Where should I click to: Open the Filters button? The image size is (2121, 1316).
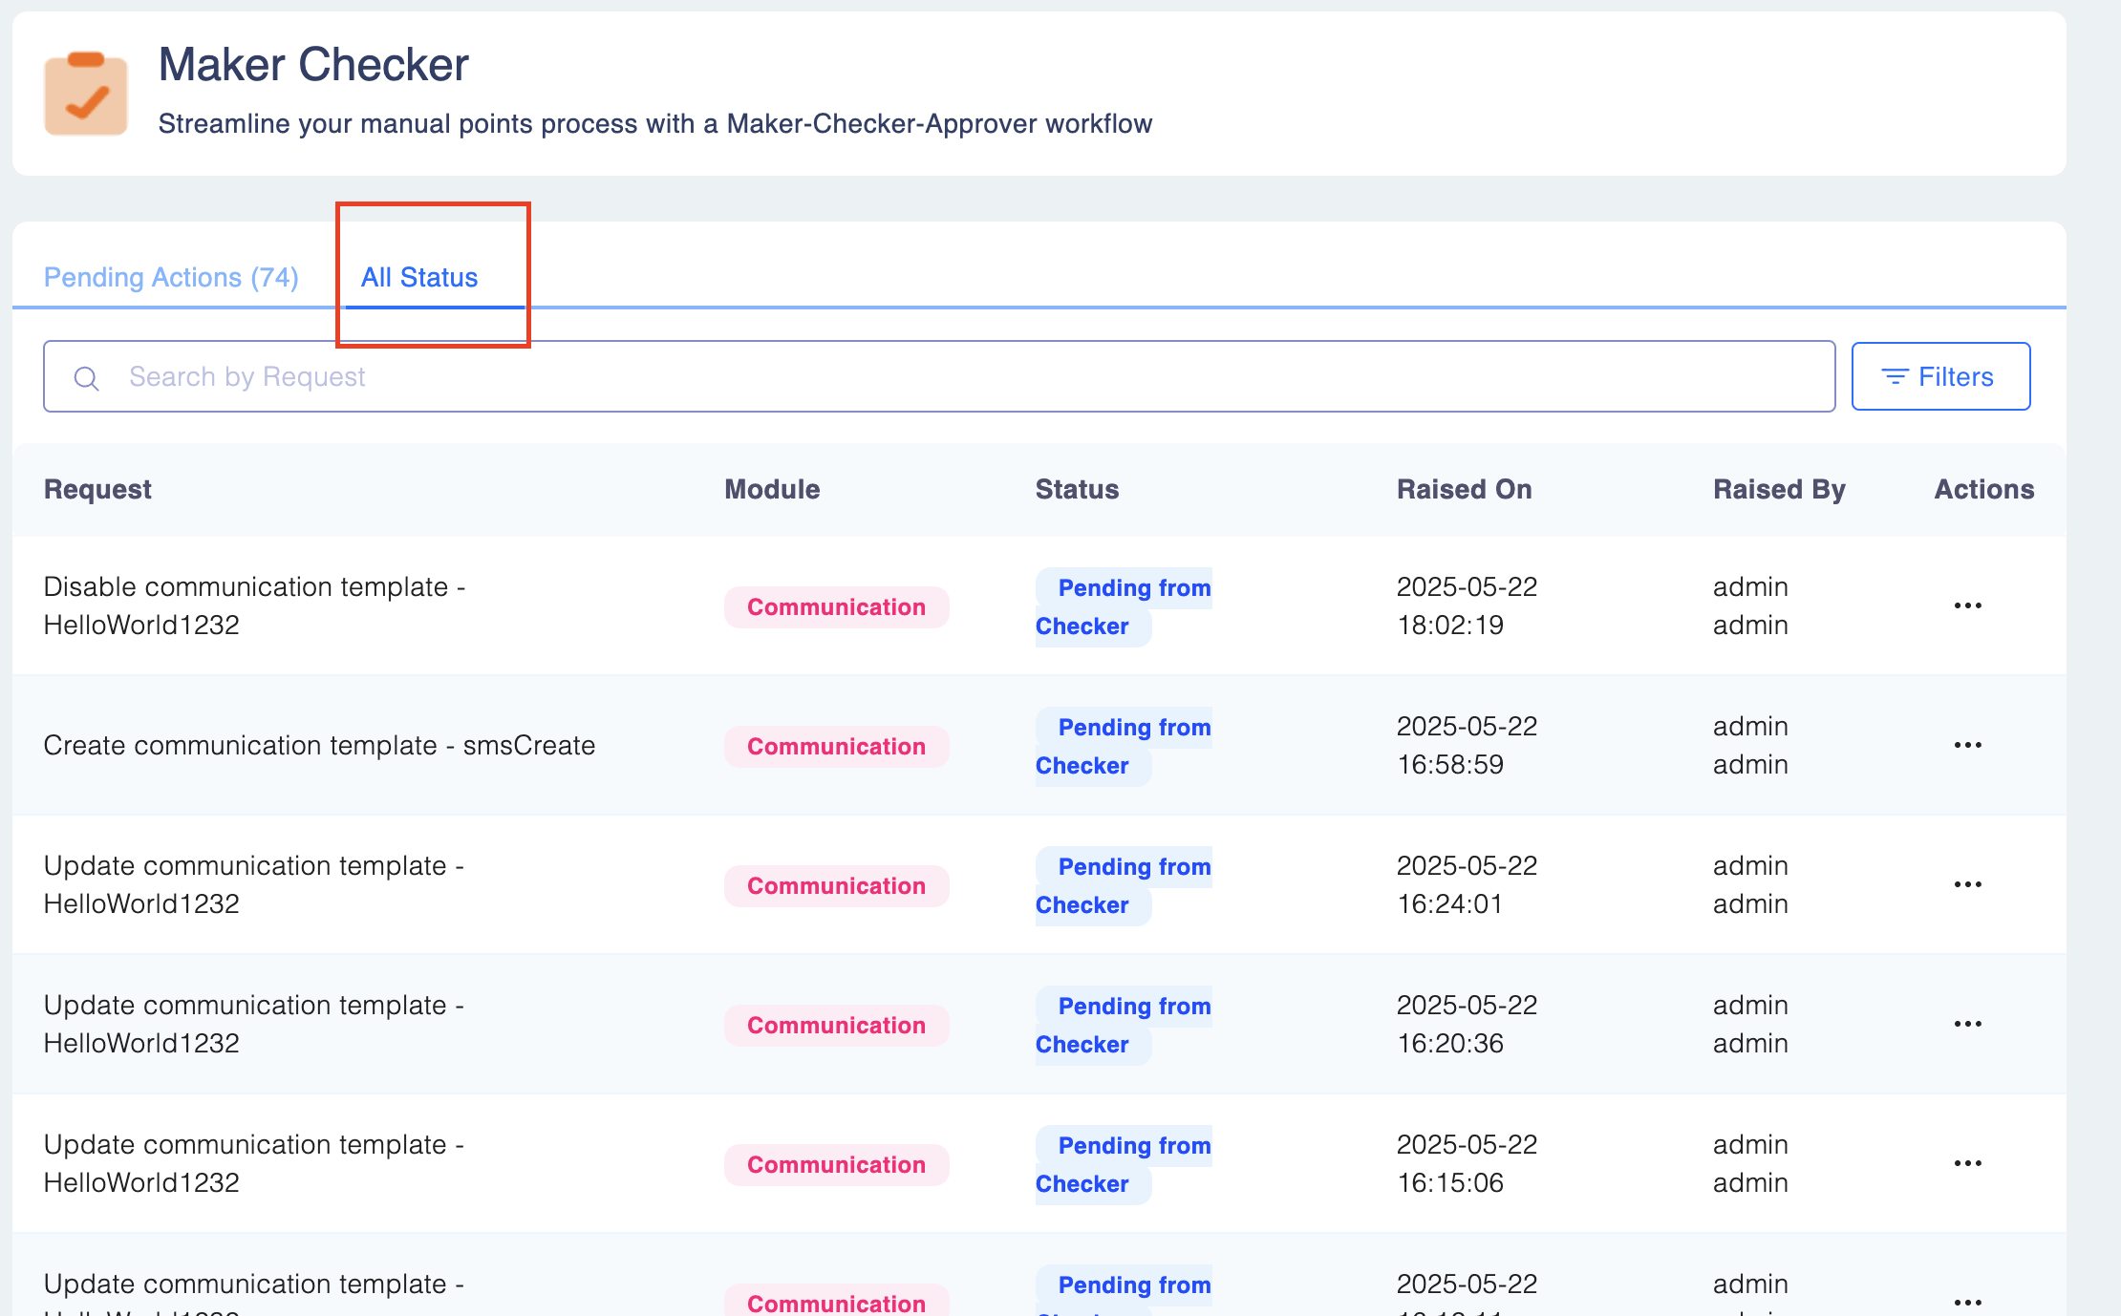[1939, 376]
